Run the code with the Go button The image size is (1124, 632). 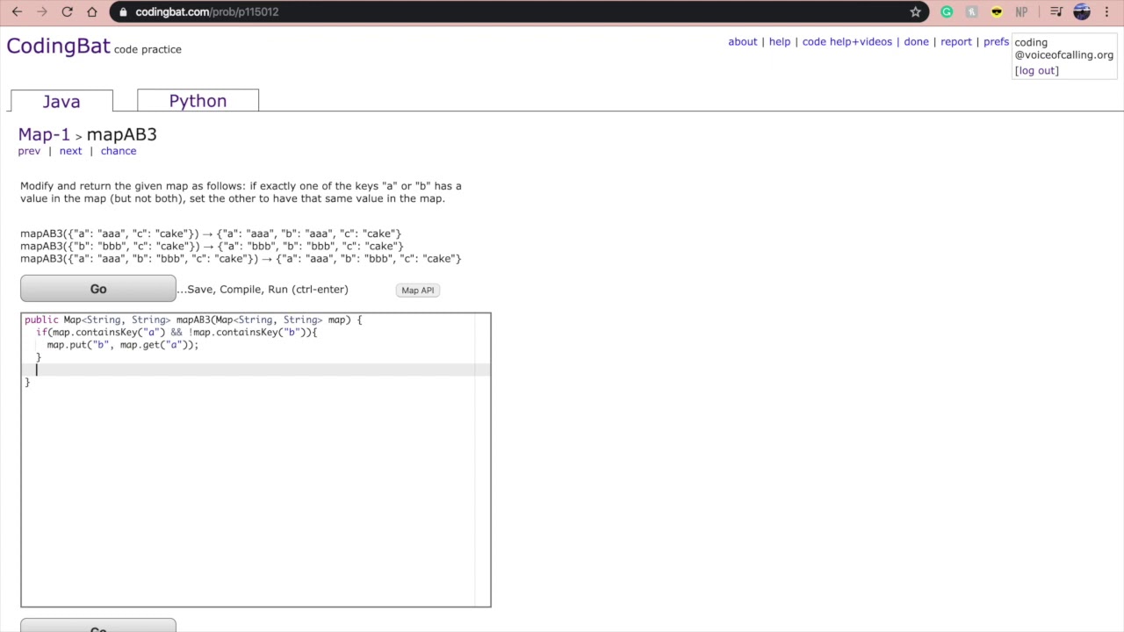click(x=98, y=289)
